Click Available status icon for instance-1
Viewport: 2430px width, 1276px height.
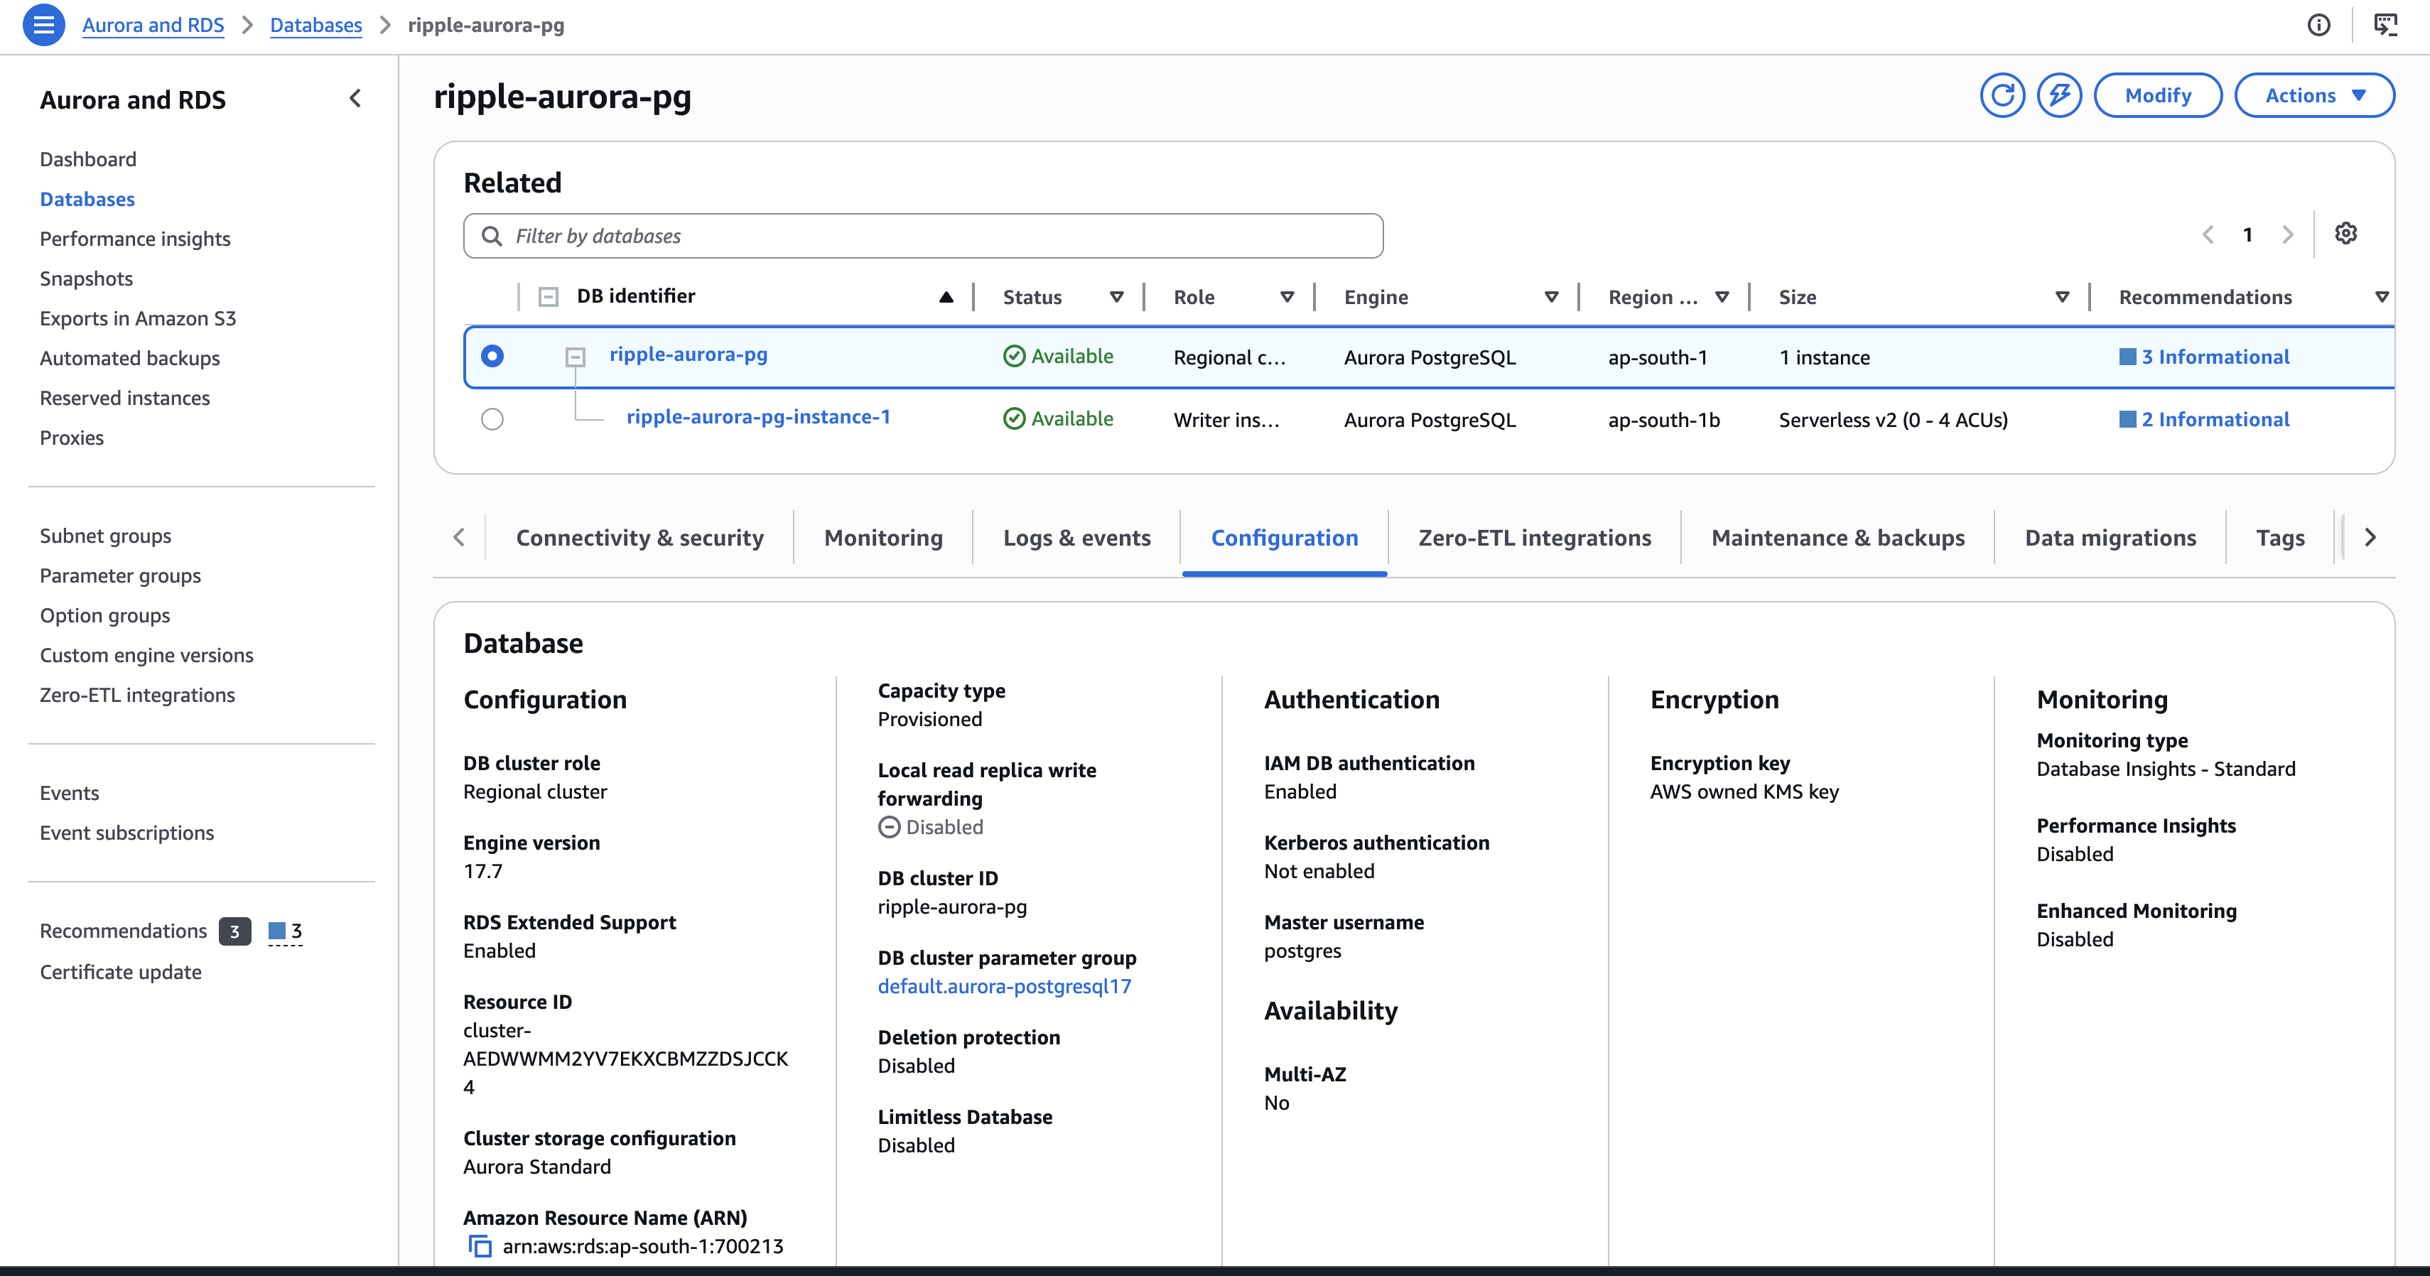pyautogui.click(x=1014, y=418)
